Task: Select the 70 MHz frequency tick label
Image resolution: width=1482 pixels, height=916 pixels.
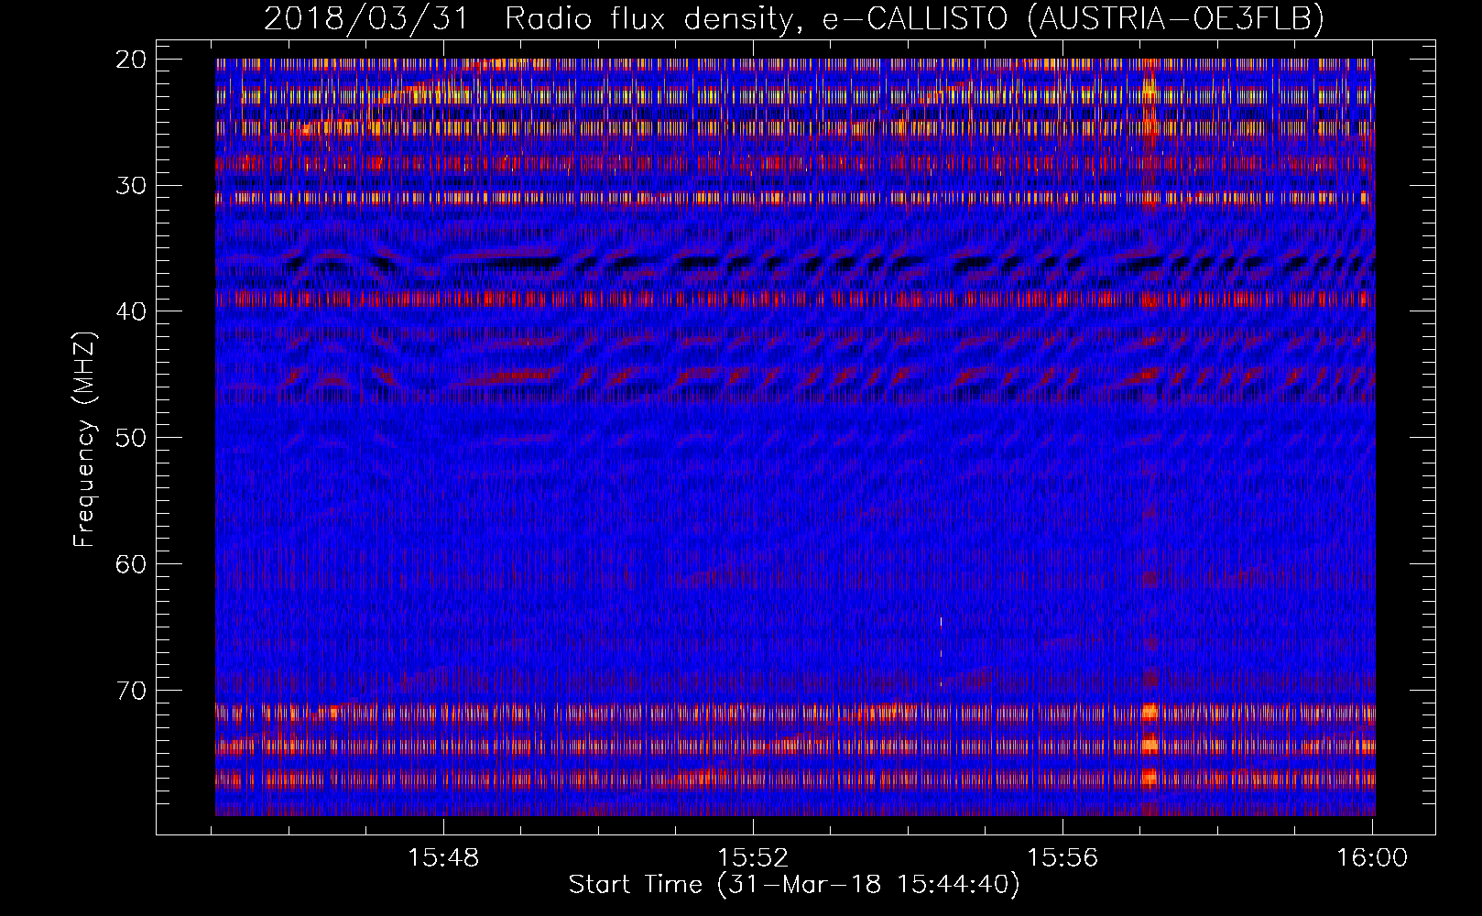Action: [x=132, y=691]
